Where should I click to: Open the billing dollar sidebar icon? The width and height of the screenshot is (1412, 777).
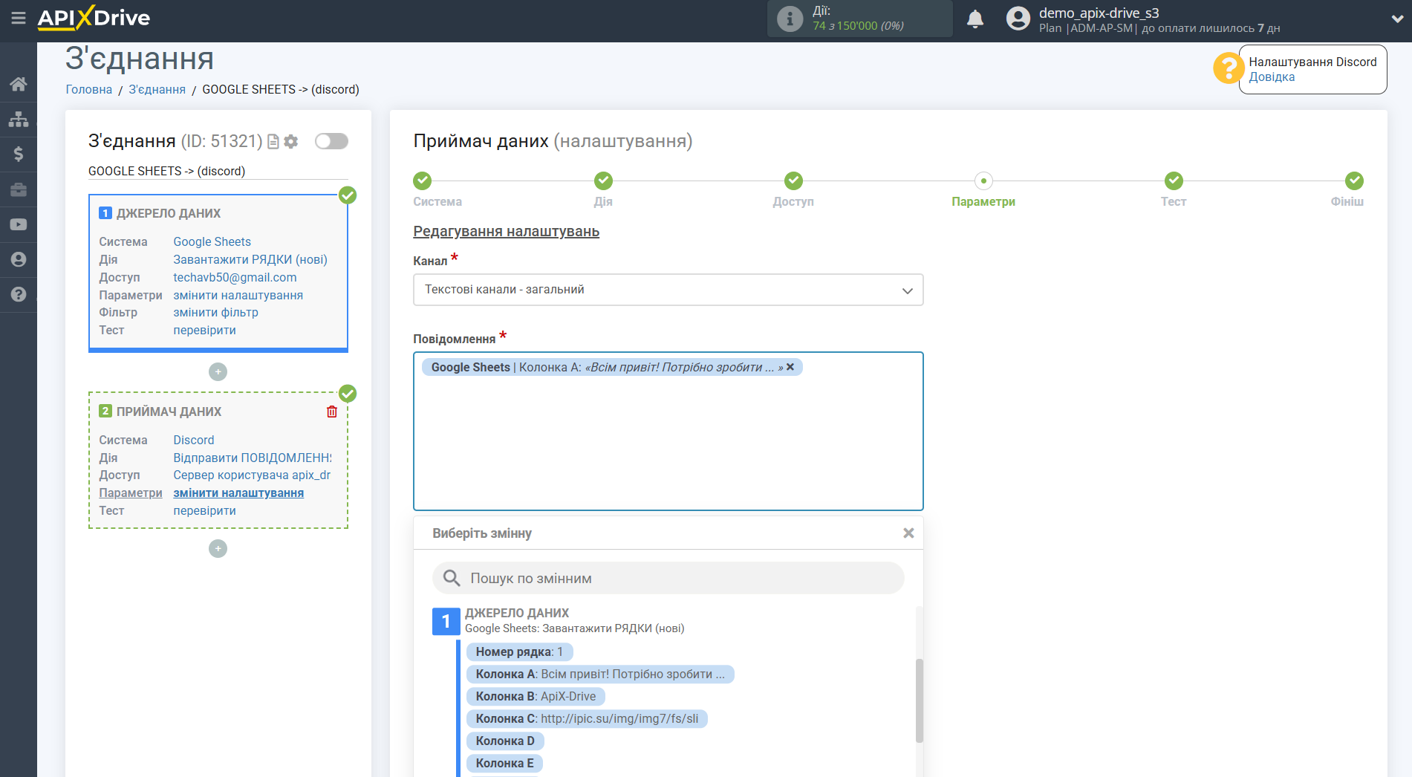coord(19,154)
